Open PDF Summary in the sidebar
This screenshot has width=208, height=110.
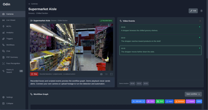(13, 57)
